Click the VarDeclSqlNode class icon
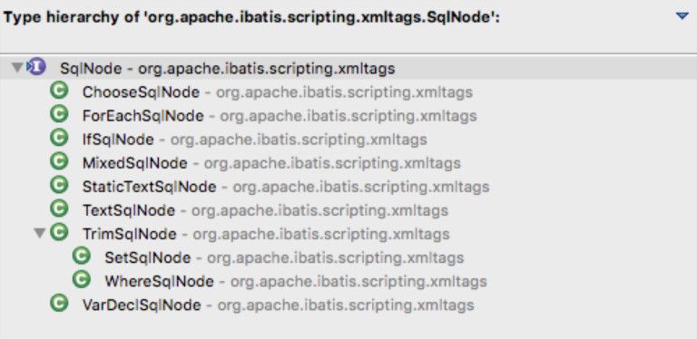This screenshot has width=697, height=339. pyautogui.click(x=59, y=304)
